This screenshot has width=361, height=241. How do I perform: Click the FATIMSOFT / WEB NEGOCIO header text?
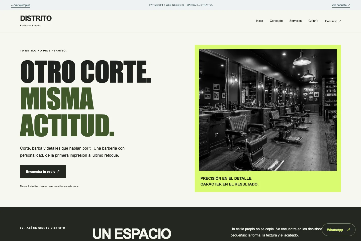181,5
